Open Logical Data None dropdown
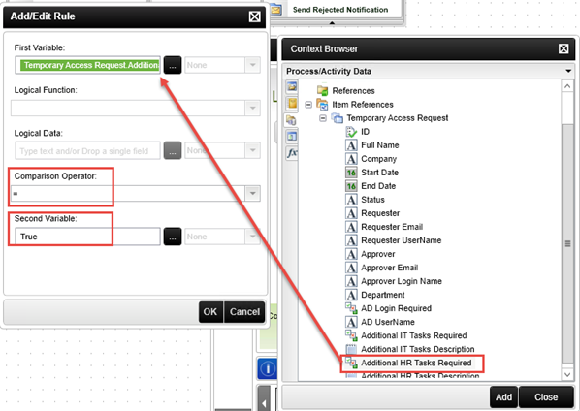 [252, 150]
